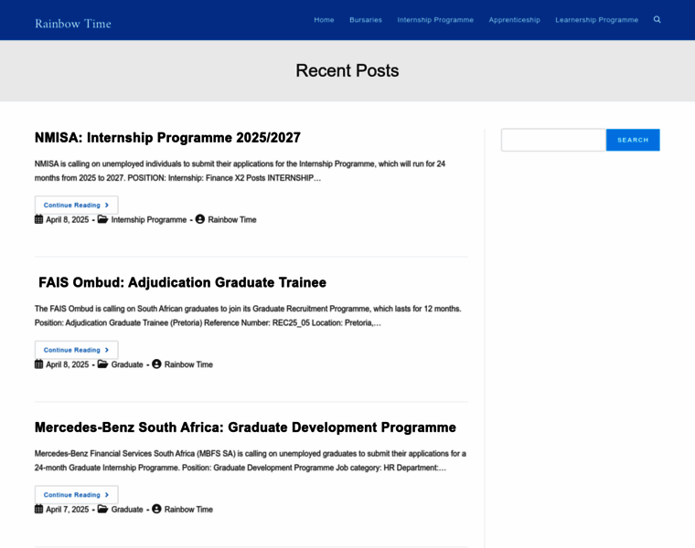This screenshot has height=548, width=695.
Task: Click the April 8, 2025 date on FAIS Ombud post
Action: click(68, 364)
